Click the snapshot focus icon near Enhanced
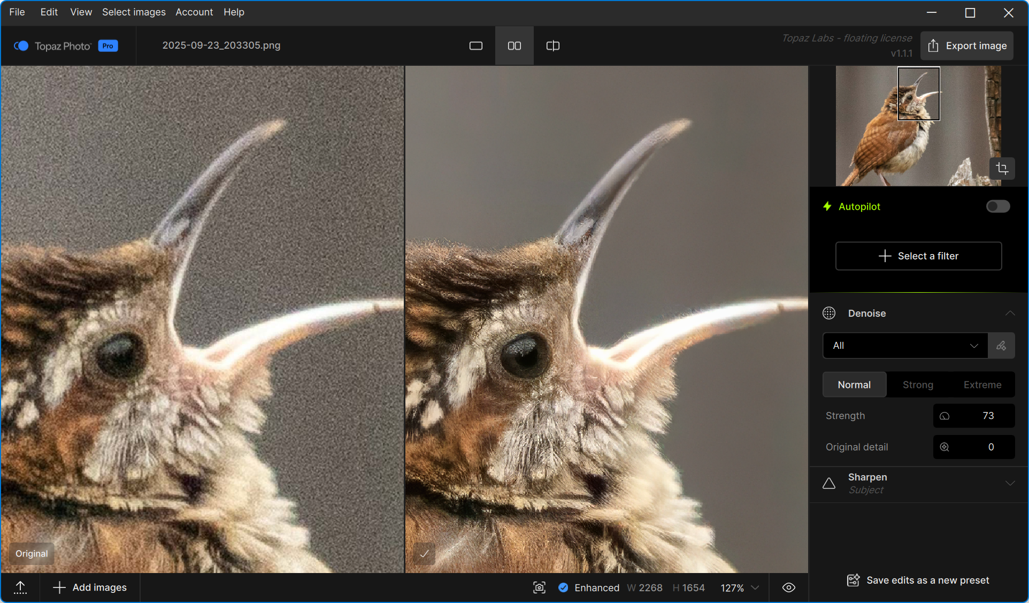The width and height of the screenshot is (1029, 603). point(539,587)
